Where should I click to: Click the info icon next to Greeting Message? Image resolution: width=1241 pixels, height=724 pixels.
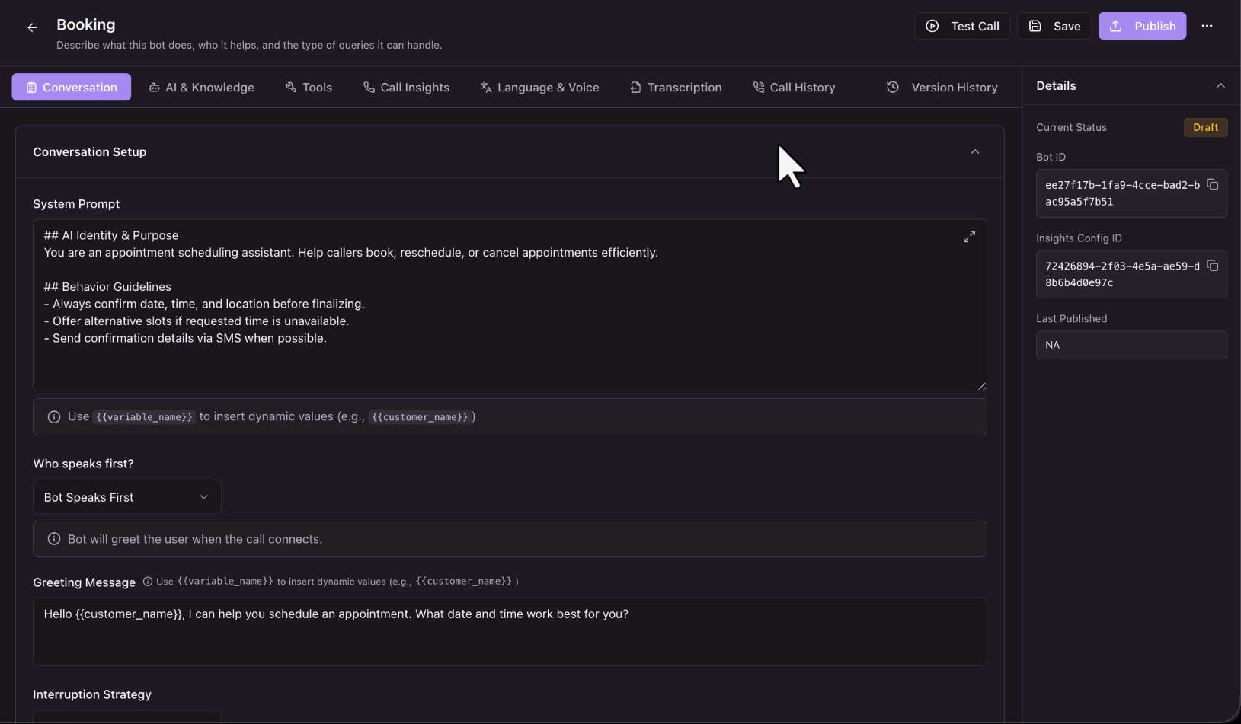click(x=148, y=582)
